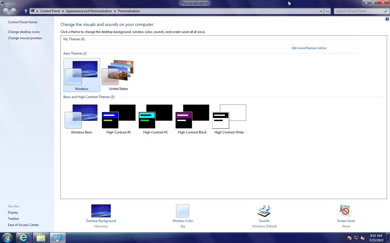
Task: Apply the High Contrast Black theme
Action: coord(192,119)
